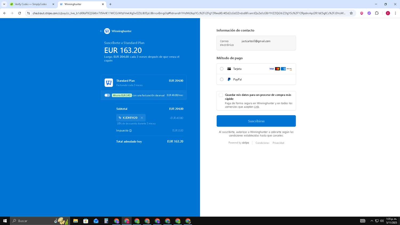Click the Mastercard logo
The height and width of the screenshot is (225, 400).
coord(277,69)
